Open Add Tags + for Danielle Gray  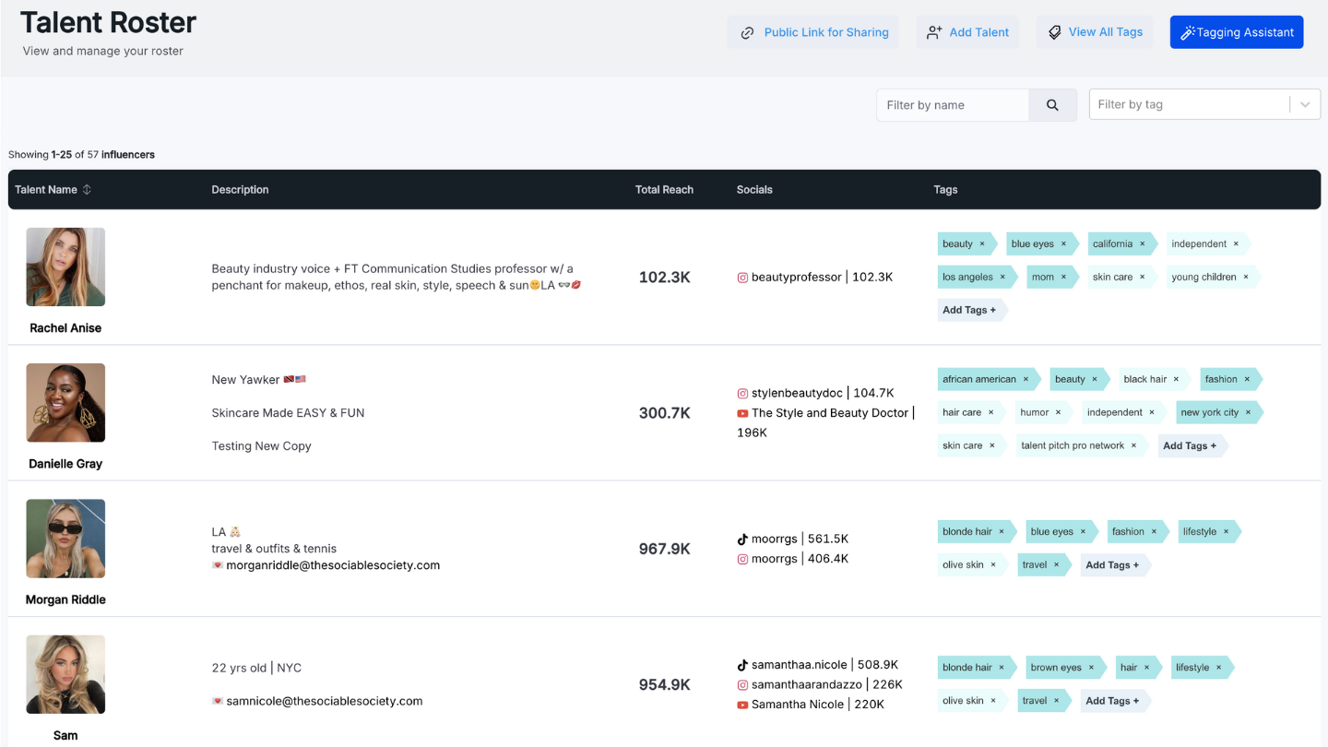click(x=1190, y=446)
